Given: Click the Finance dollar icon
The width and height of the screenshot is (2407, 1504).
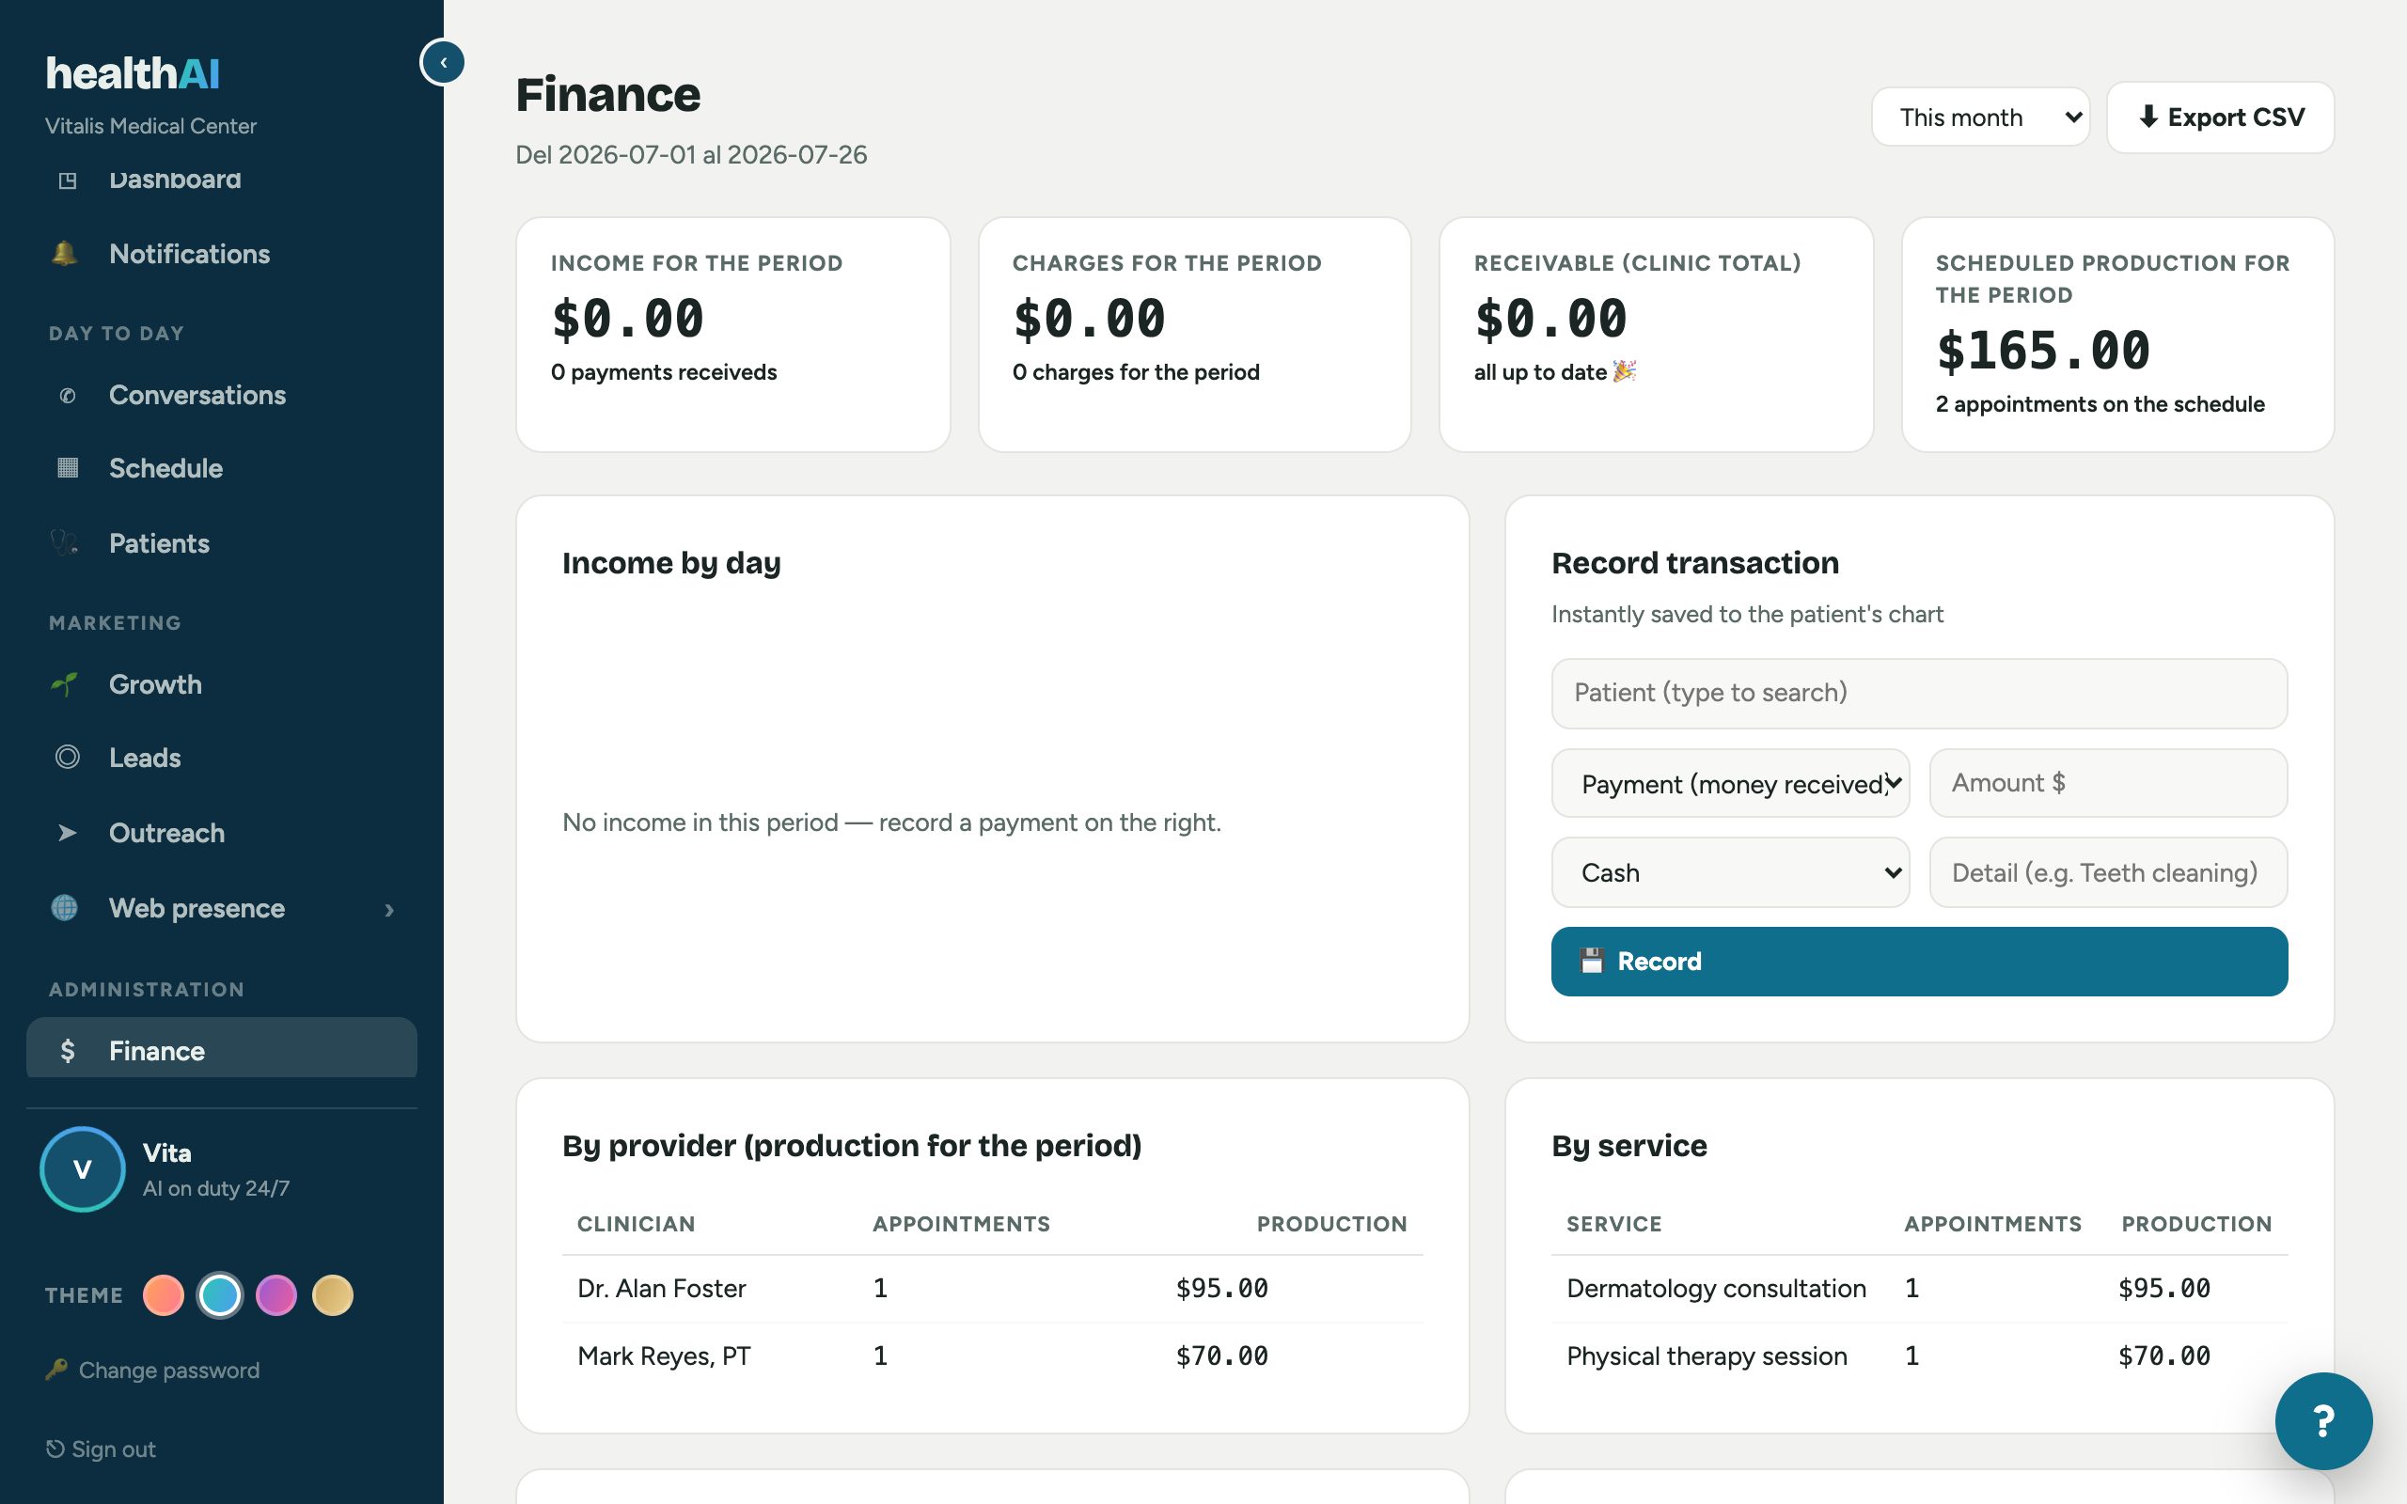Looking at the screenshot, I should coord(67,1050).
